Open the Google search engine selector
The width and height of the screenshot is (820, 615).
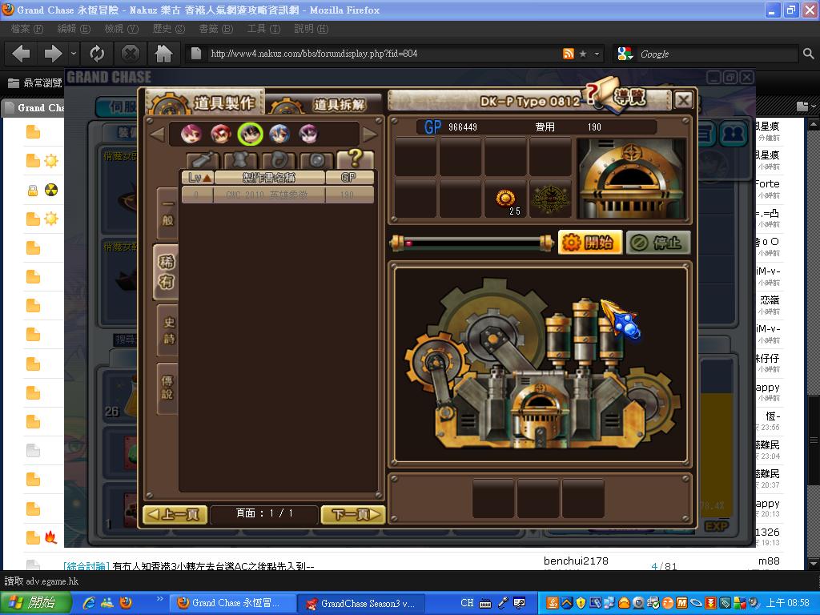(x=625, y=54)
